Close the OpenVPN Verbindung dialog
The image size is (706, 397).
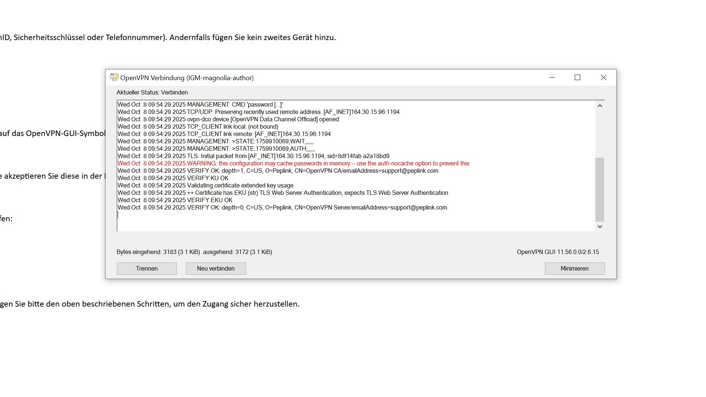(603, 78)
